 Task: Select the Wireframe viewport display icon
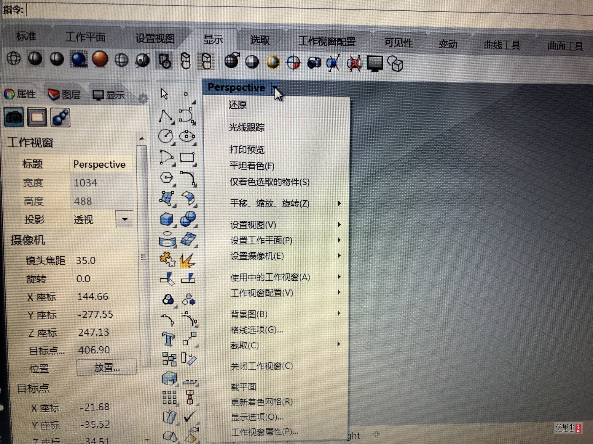coord(14,58)
